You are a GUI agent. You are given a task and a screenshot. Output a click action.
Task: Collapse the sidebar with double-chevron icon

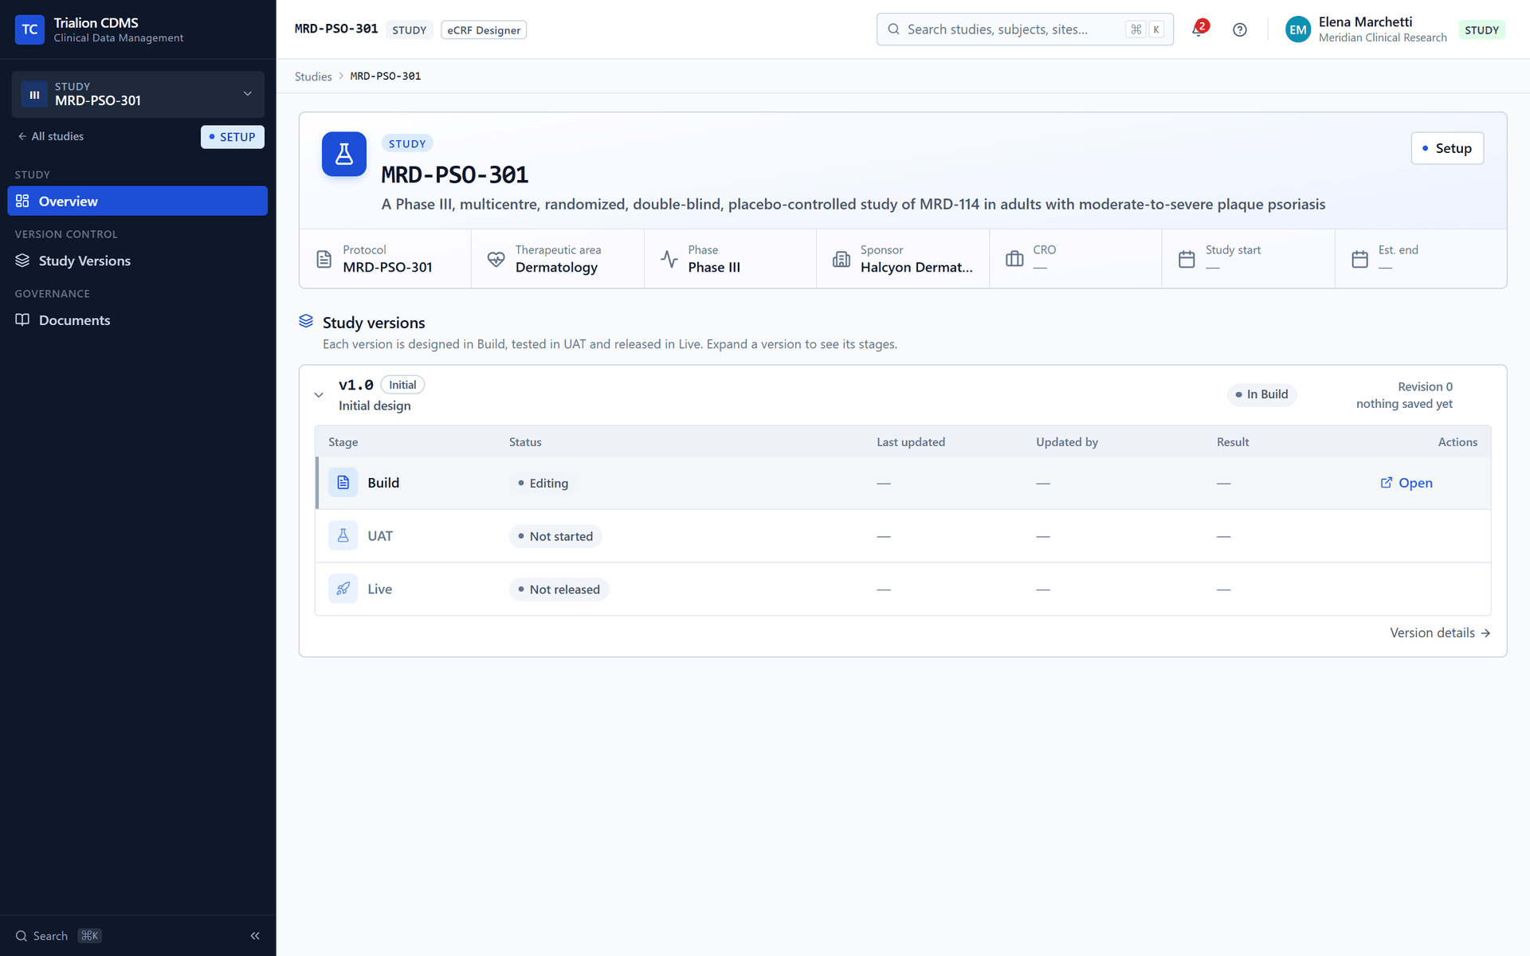click(255, 936)
